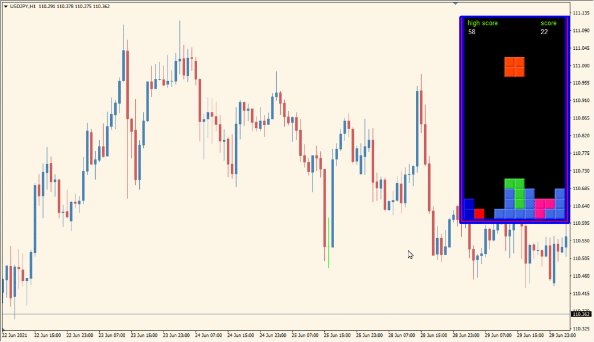
Task: Click the high score value 58
Action: pos(472,32)
